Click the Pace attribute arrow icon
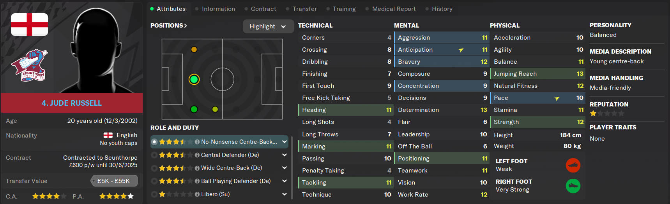The width and height of the screenshot is (670, 204). (557, 98)
